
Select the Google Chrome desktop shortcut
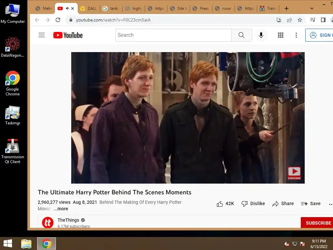pyautogui.click(x=13, y=83)
